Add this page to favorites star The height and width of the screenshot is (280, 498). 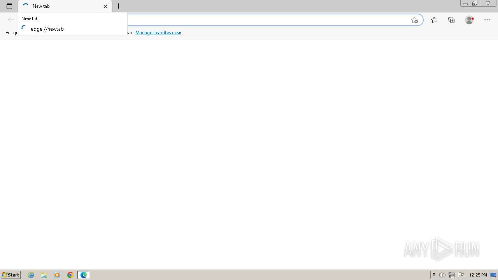(414, 20)
